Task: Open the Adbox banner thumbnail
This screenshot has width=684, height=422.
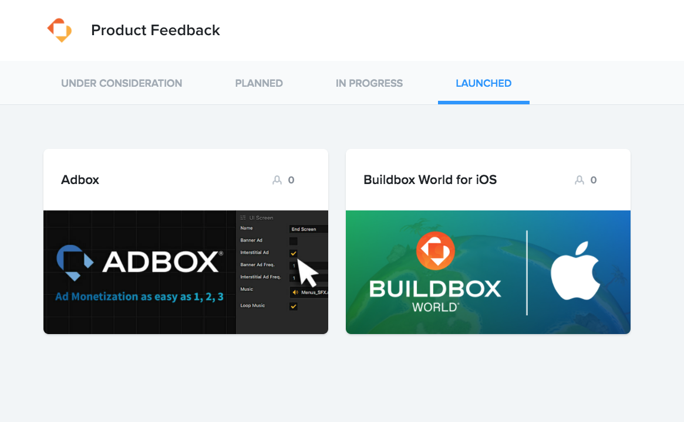Action: 186,272
